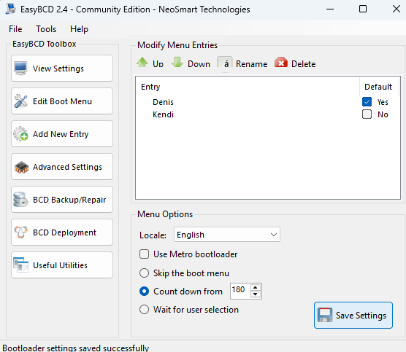Open the Add New Entry page
Viewport: 406px width, 352px height.
[62, 134]
